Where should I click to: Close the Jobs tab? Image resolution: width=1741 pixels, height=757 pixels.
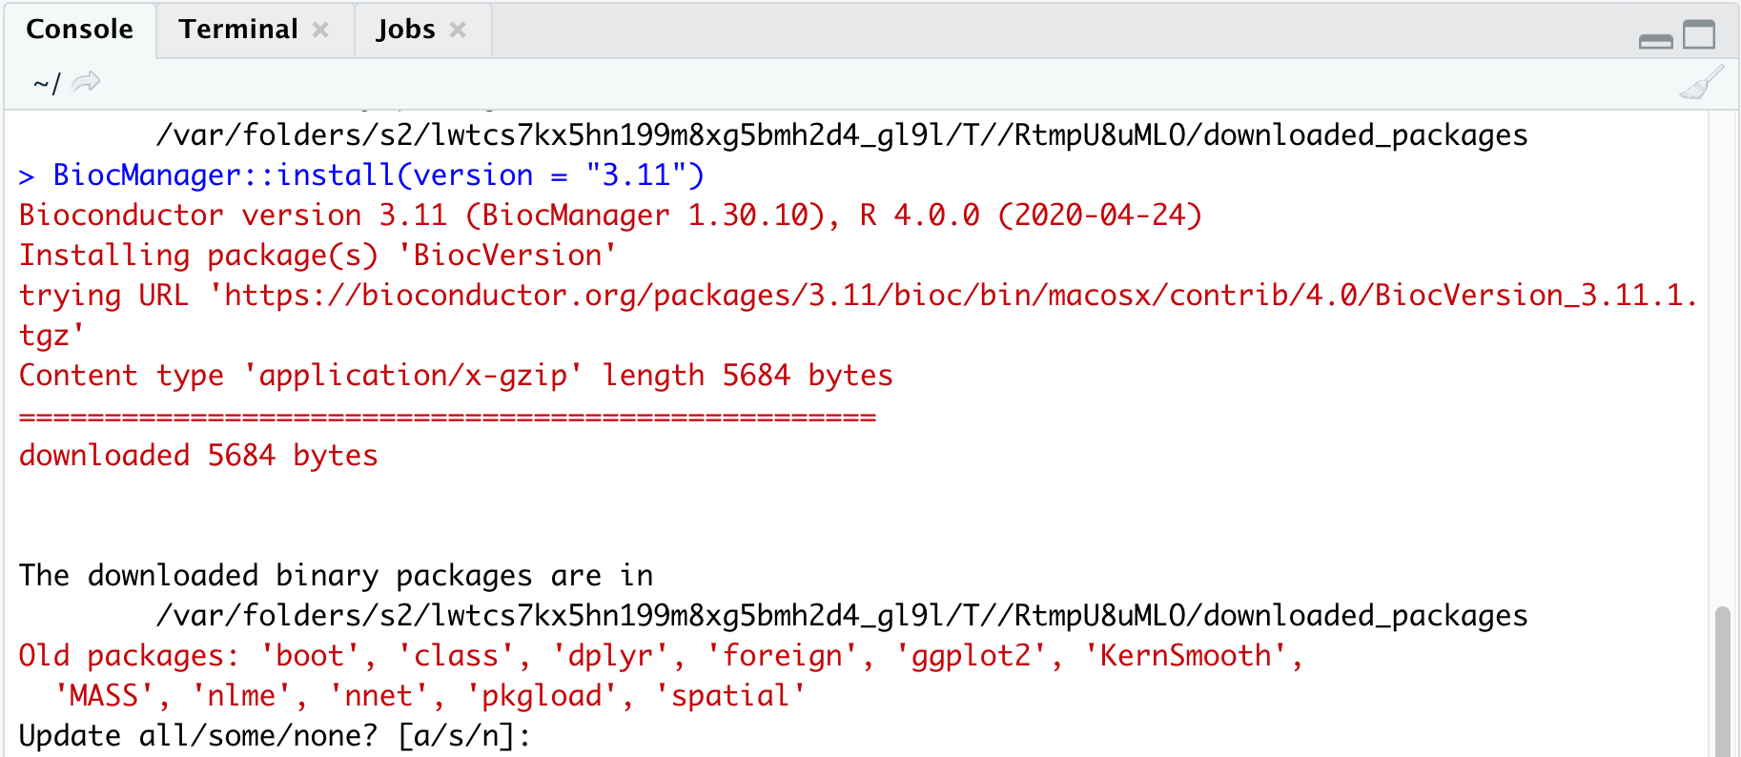[458, 31]
